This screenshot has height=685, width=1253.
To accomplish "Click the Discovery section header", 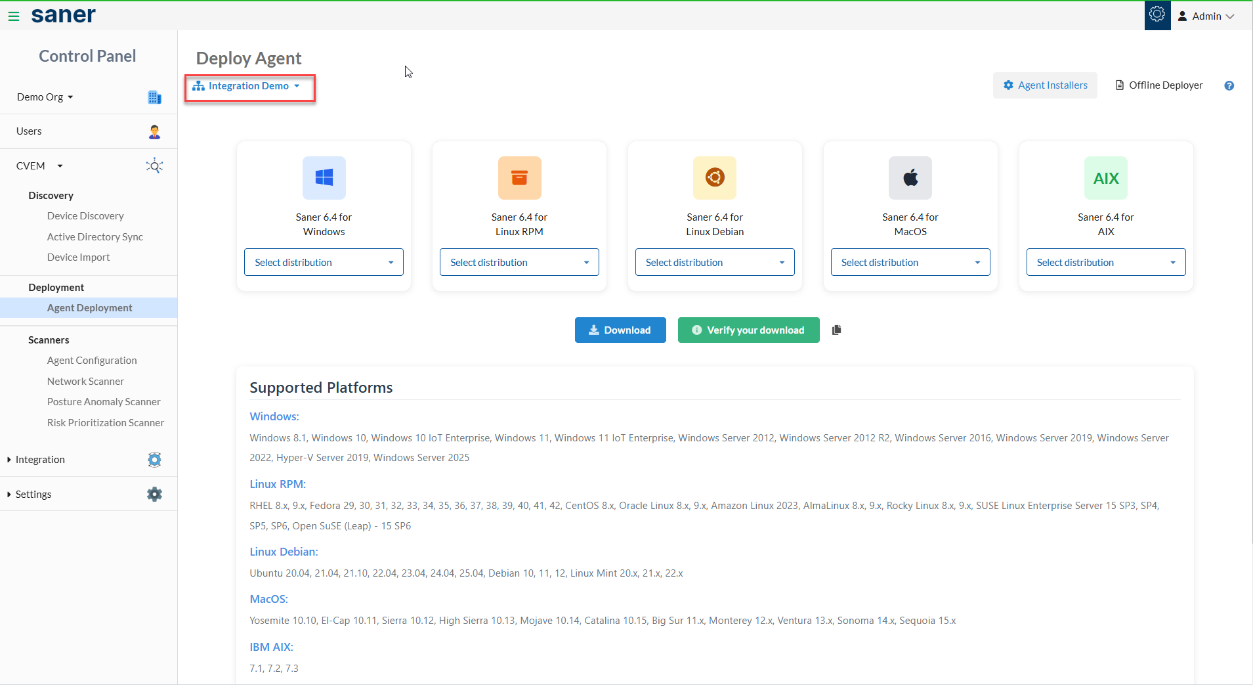I will (x=51, y=196).
